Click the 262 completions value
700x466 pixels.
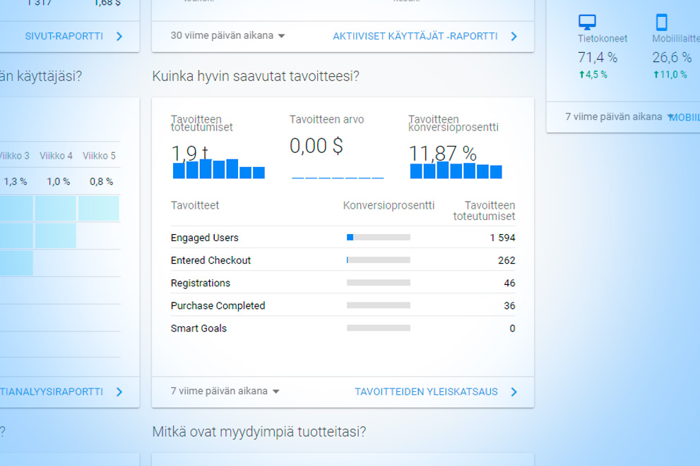(x=506, y=260)
